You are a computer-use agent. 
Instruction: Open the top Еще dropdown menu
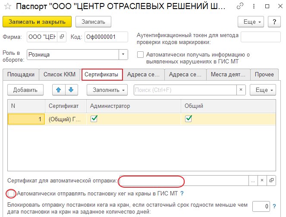(x=251, y=22)
